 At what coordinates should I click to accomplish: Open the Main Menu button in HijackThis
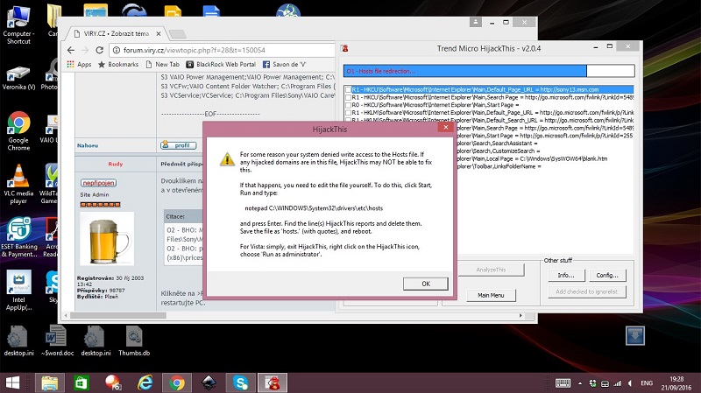click(x=491, y=295)
